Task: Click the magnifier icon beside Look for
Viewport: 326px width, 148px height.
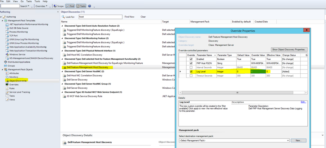Action: (63, 17)
